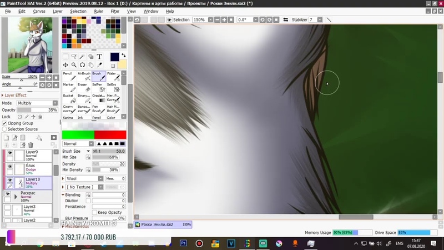Open the Stabilizer value dropdown
The image size is (444, 250).
[x=320, y=19]
